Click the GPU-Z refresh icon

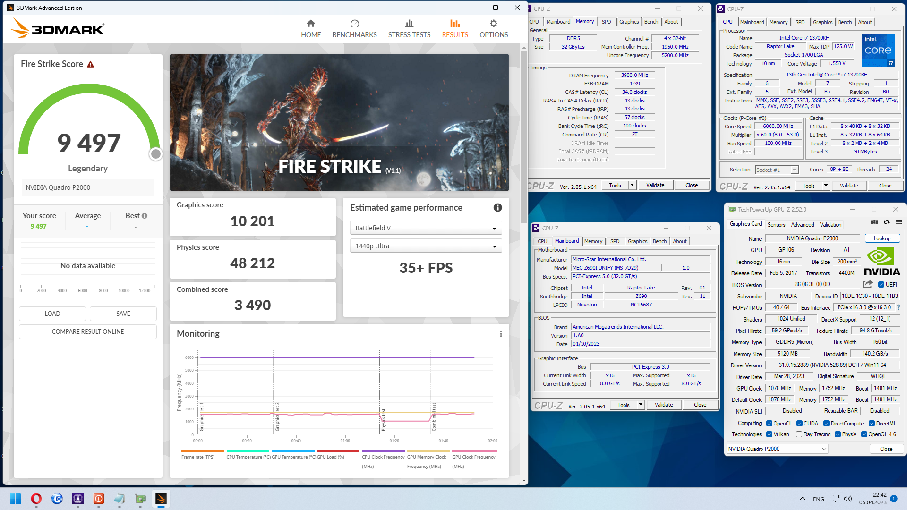click(886, 222)
